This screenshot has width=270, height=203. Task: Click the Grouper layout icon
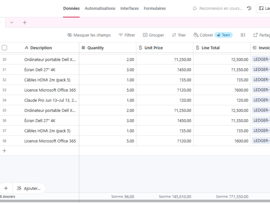tap(145, 35)
